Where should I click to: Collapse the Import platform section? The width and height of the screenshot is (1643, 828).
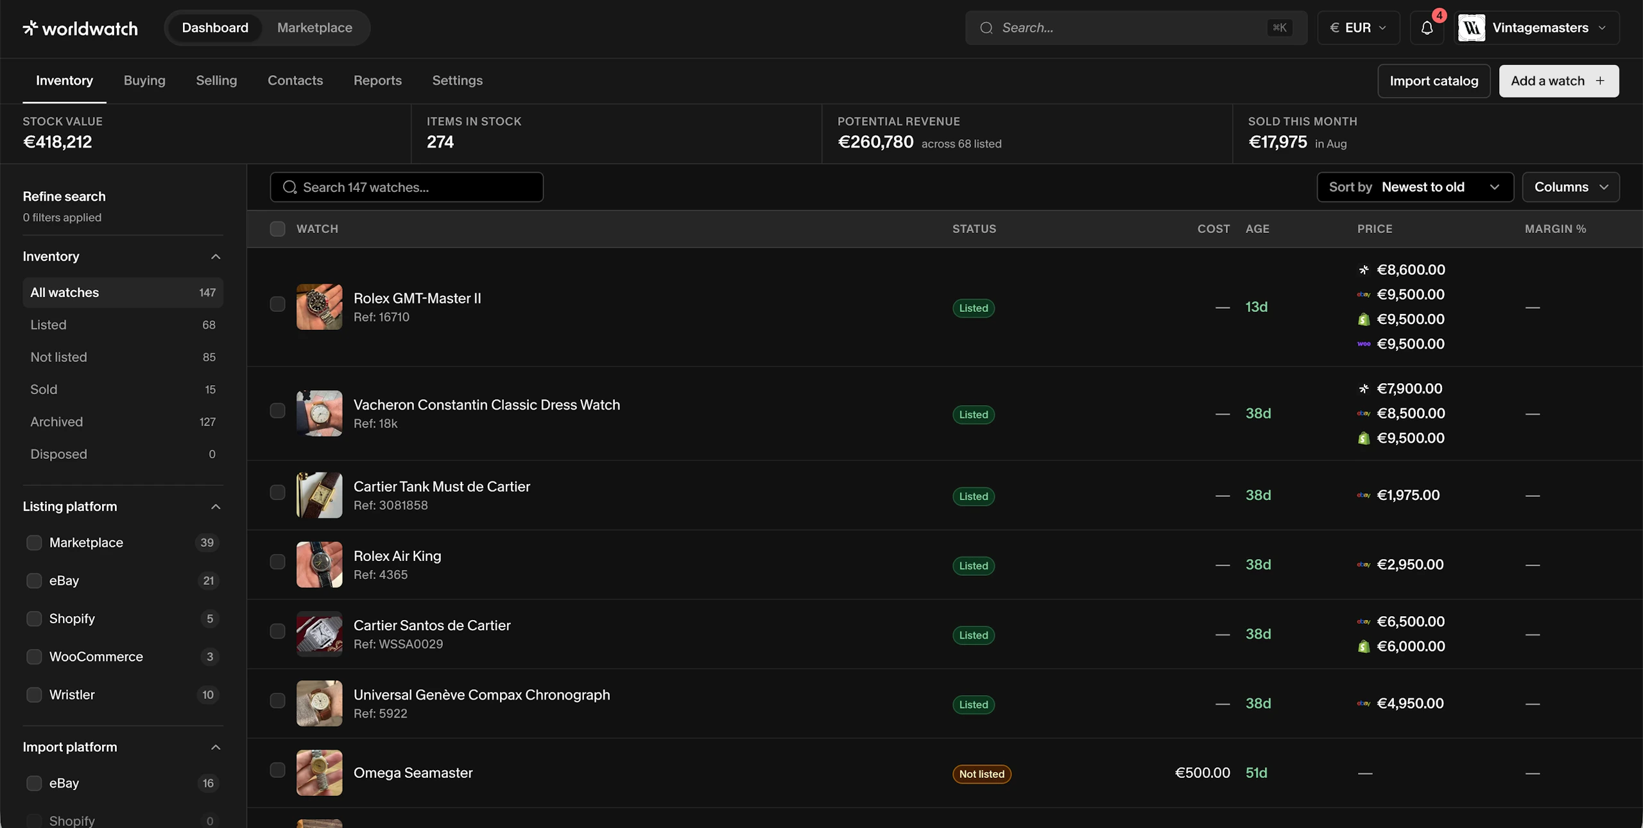(x=216, y=748)
